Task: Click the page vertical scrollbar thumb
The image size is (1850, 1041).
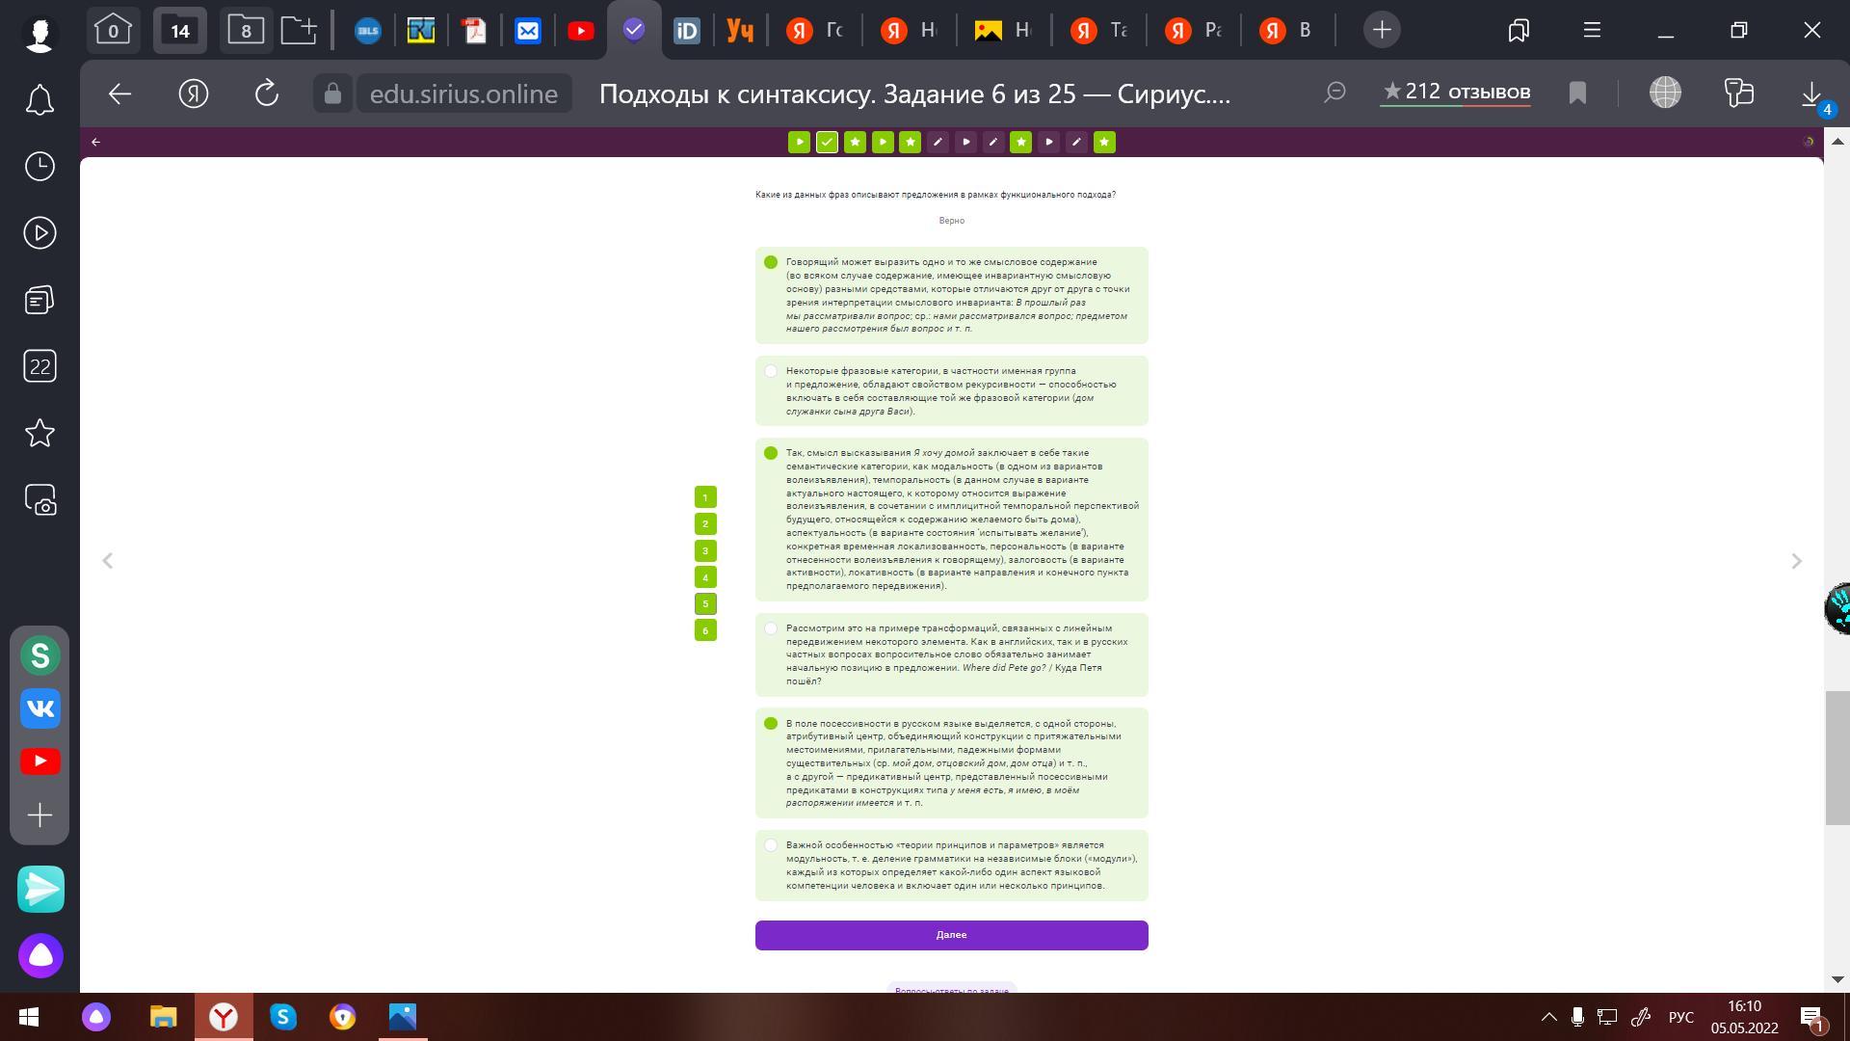Action: click(x=1837, y=758)
